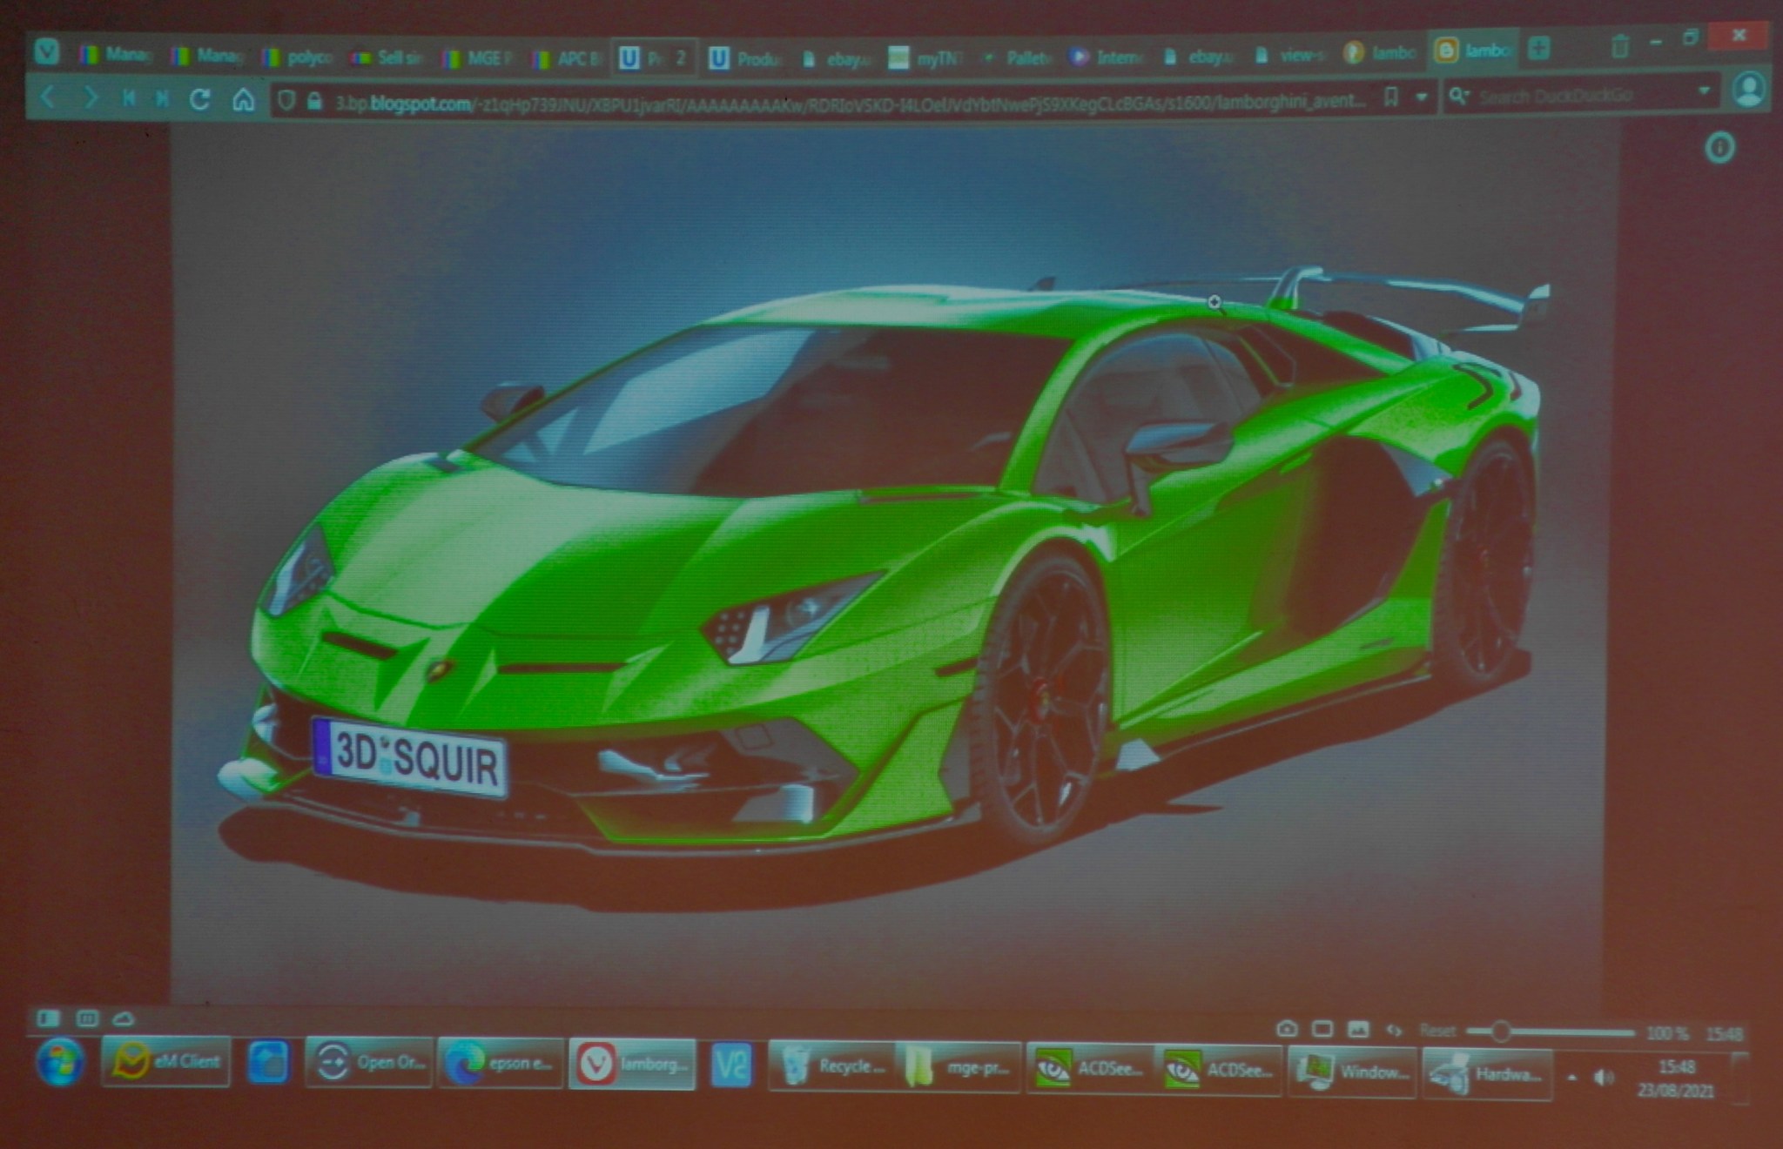Open the Recycle taskbar window
The image size is (1783, 1149).
pyautogui.click(x=831, y=1066)
